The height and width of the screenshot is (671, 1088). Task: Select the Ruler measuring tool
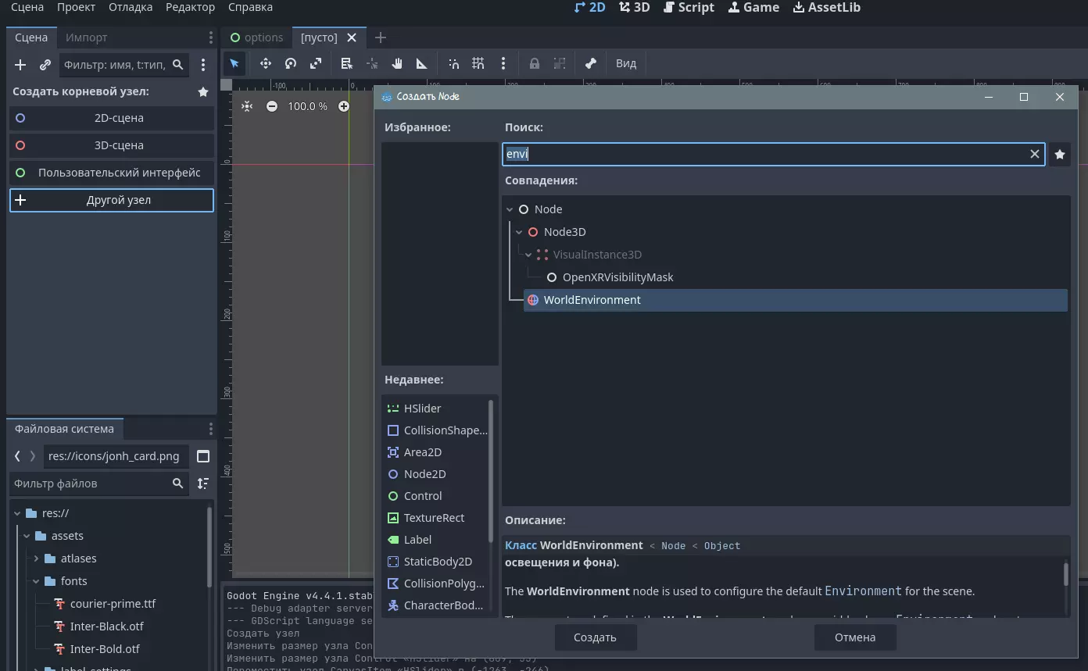pos(422,63)
